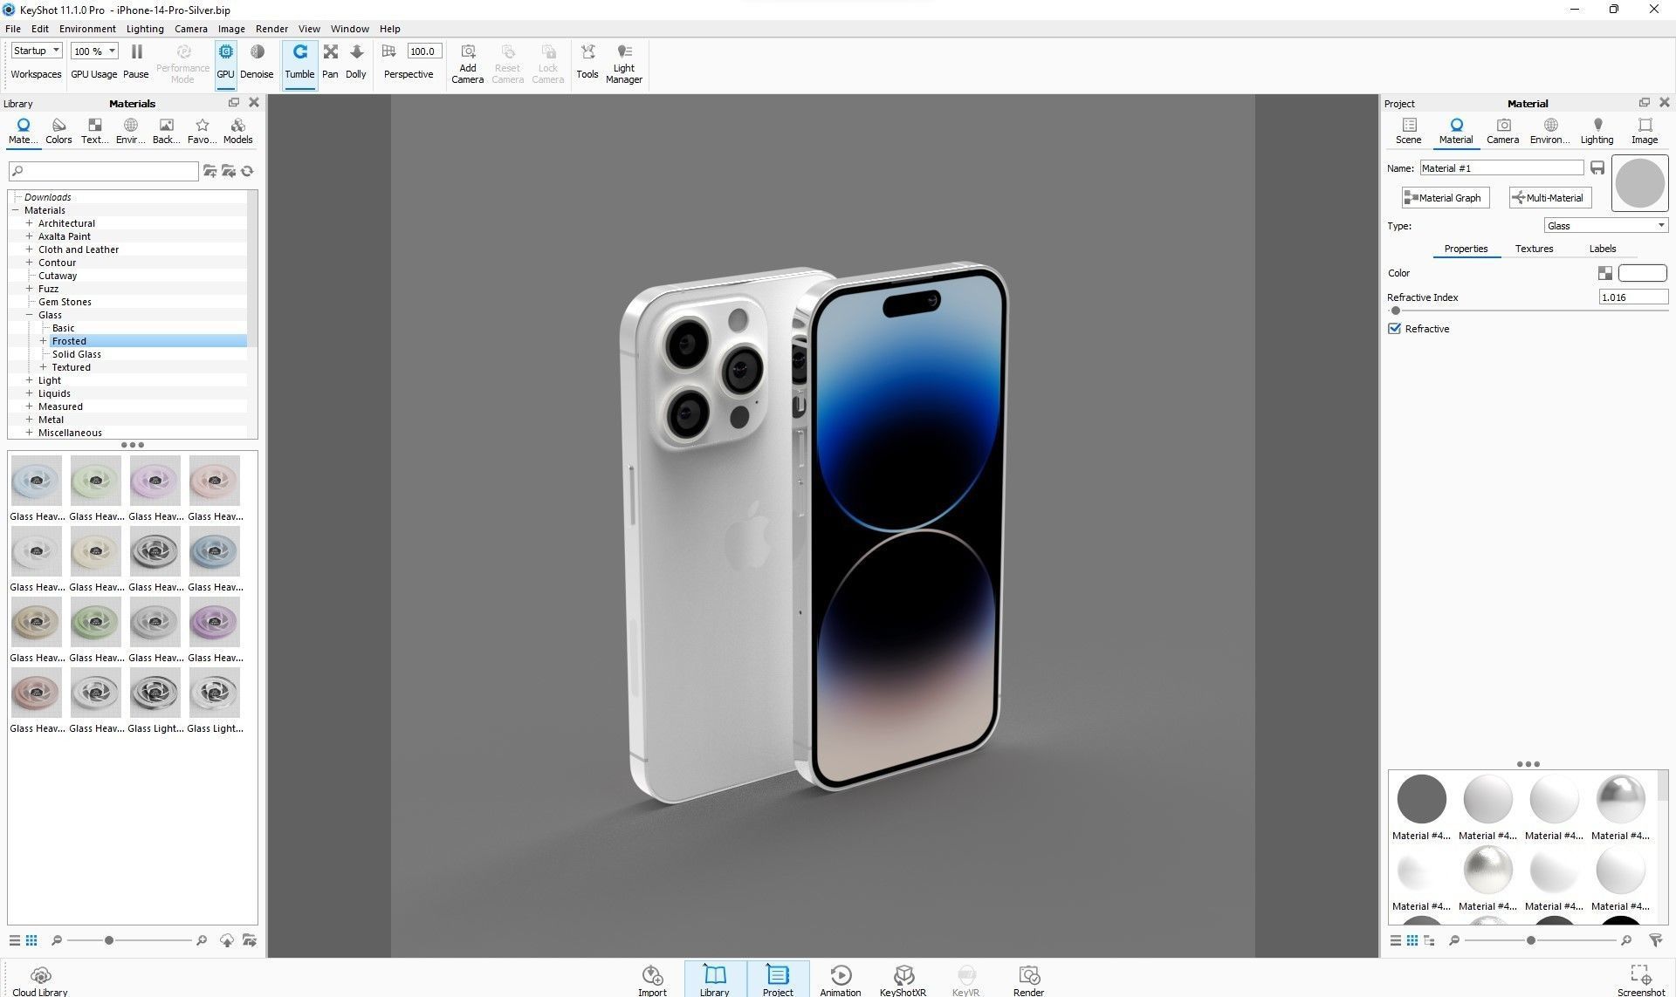
Task: Select the Tumble camera tool
Action: [x=299, y=61]
